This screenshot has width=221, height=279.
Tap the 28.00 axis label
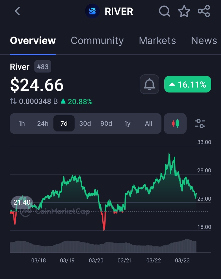click(x=204, y=171)
